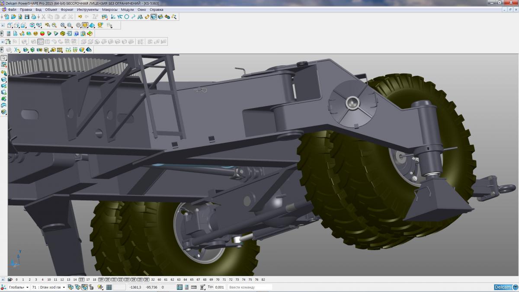The image size is (519, 292).
Task: Toggle level 26 visibility
Action: tap(147, 280)
